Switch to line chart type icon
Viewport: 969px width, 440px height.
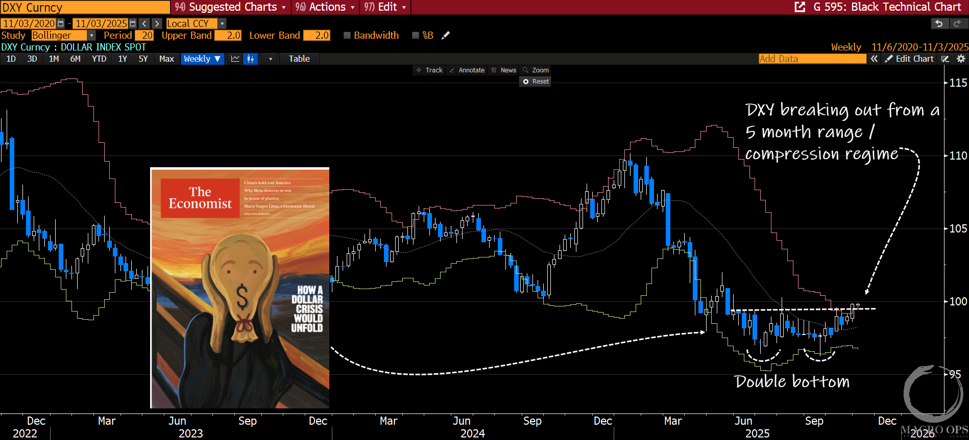point(235,59)
